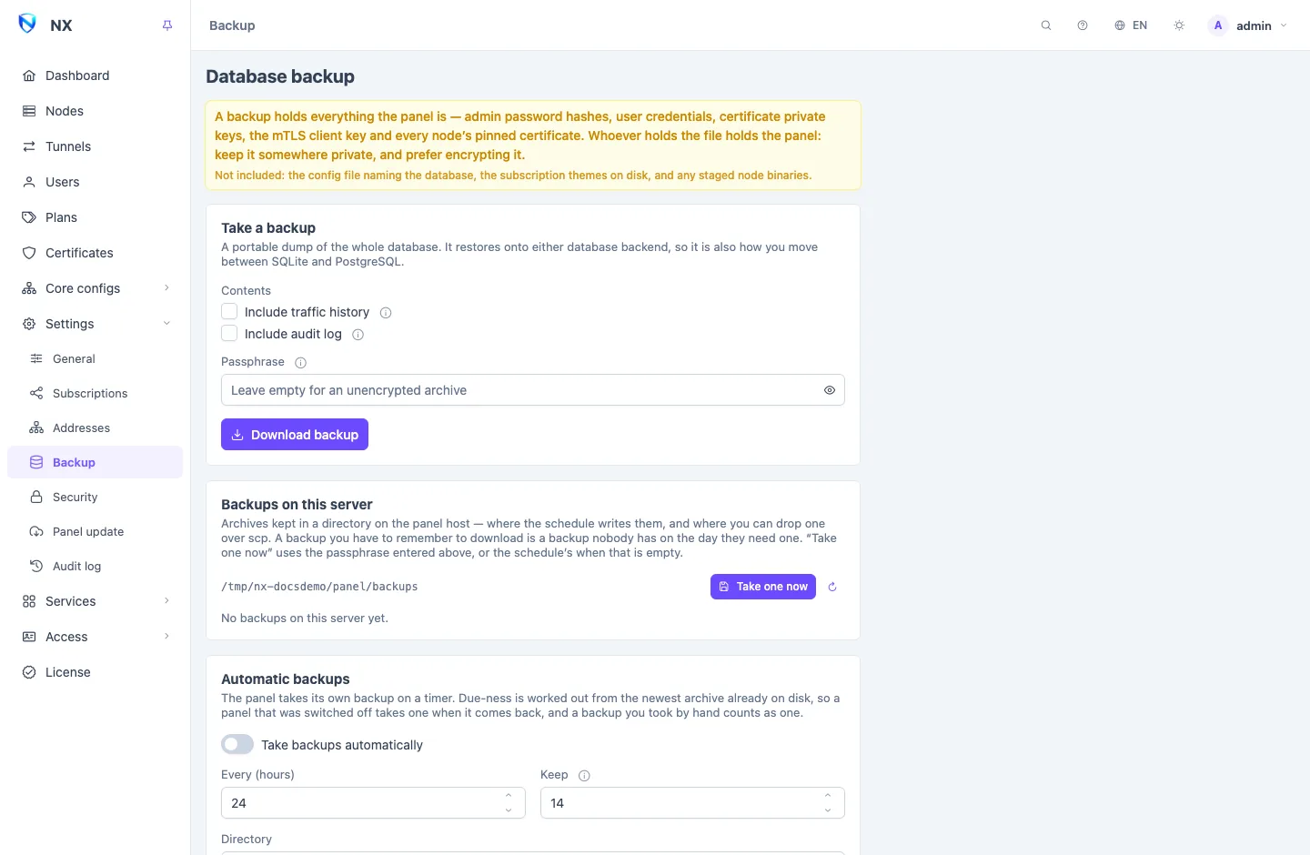Click the Take one now button
Viewport: 1310px width, 855px height.
[x=763, y=587]
